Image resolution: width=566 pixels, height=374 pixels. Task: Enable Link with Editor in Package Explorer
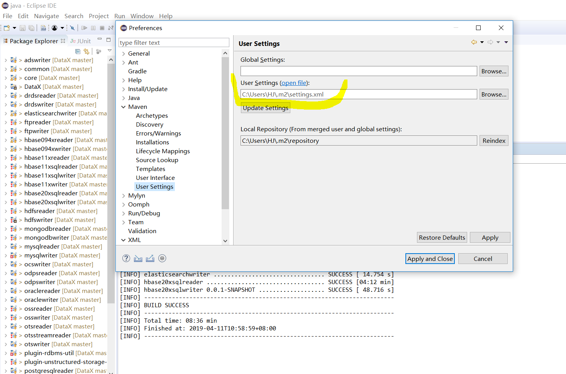pyautogui.click(x=86, y=51)
